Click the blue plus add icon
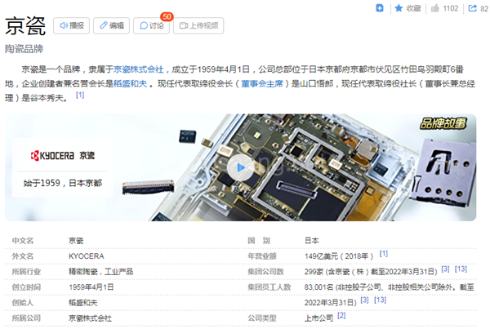This screenshot has height=329, width=490. (379, 8)
